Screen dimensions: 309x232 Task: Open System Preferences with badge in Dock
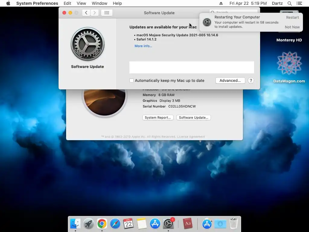[x=168, y=224]
